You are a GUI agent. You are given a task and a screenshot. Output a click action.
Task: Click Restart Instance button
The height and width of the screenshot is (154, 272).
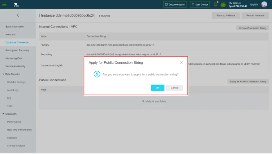coord(255,15)
